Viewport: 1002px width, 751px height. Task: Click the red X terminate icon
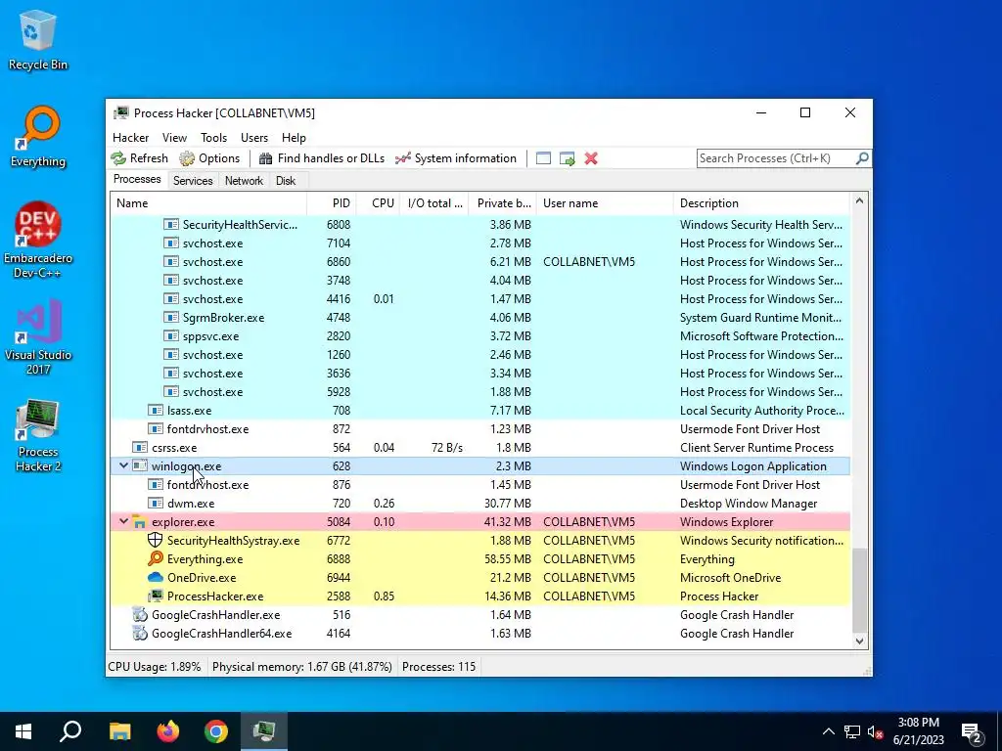click(x=591, y=158)
